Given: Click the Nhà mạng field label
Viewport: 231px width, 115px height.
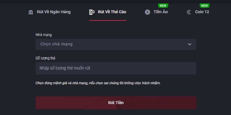Looking at the screenshot, I should [x=42, y=35].
